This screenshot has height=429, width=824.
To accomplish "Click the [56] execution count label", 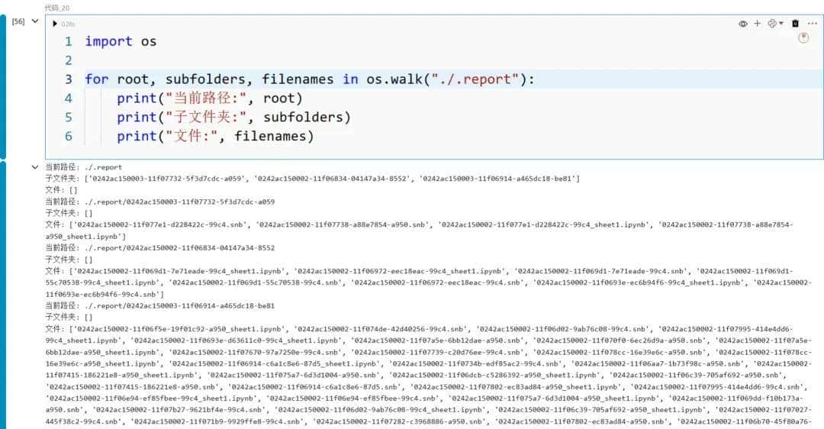I will 18,21.
